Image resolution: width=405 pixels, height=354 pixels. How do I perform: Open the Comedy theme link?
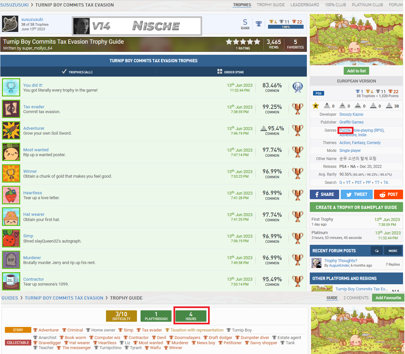pos(374,143)
